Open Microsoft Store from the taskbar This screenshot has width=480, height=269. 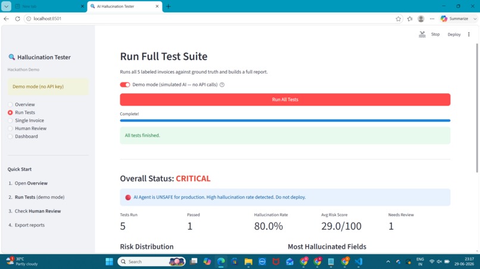[x=235, y=262]
